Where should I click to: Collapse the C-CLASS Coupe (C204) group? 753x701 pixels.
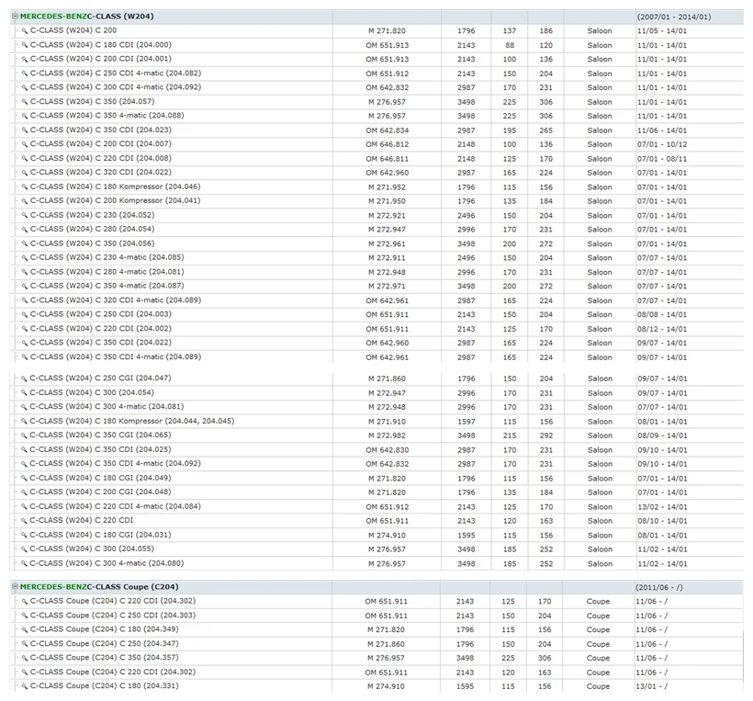(15, 587)
